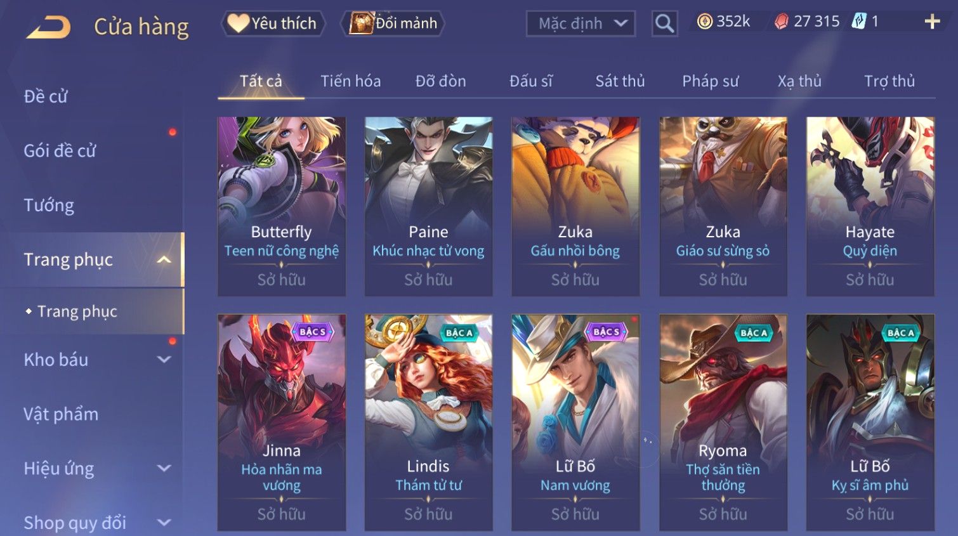The width and height of the screenshot is (958, 536).
Task: Open the Mặc định sort dropdown
Action: (x=581, y=24)
